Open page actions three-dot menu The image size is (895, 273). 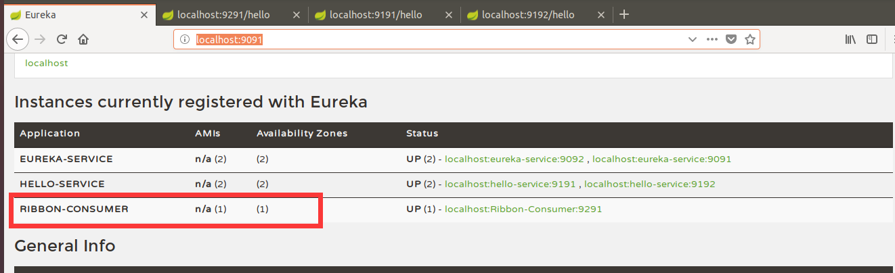(x=712, y=40)
